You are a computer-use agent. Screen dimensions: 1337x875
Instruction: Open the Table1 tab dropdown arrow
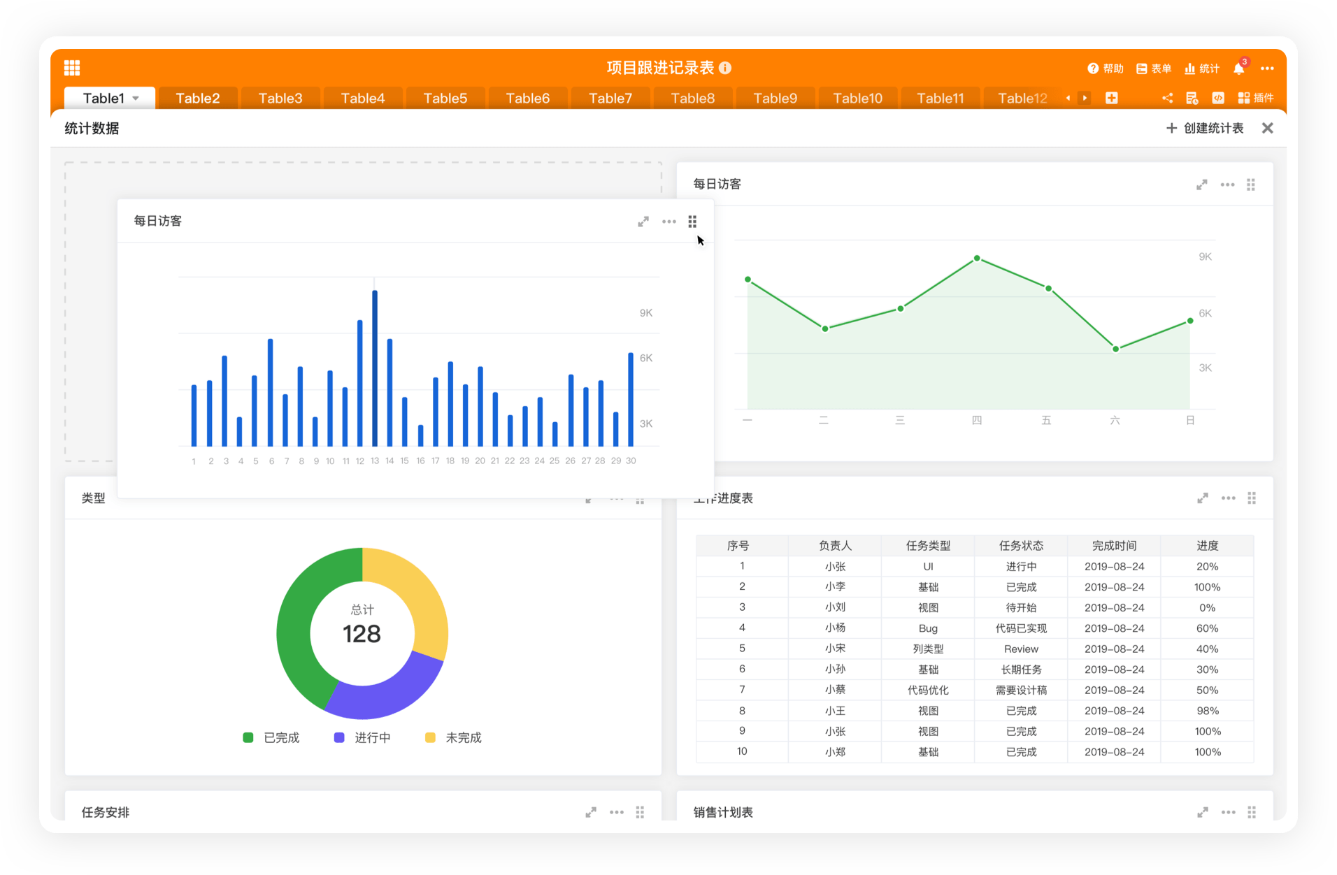click(136, 99)
